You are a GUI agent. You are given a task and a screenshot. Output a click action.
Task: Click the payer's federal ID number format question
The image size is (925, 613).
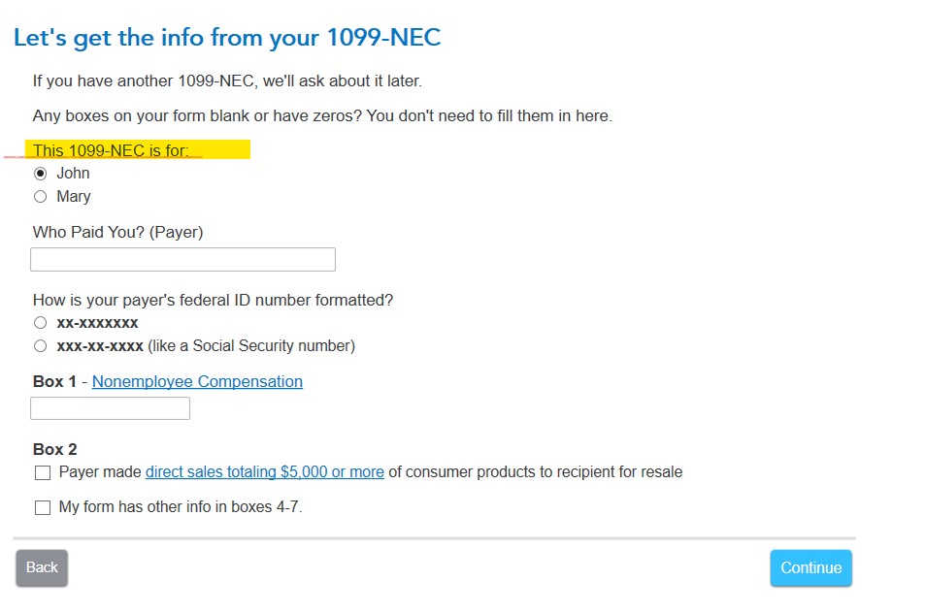tap(213, 301)
